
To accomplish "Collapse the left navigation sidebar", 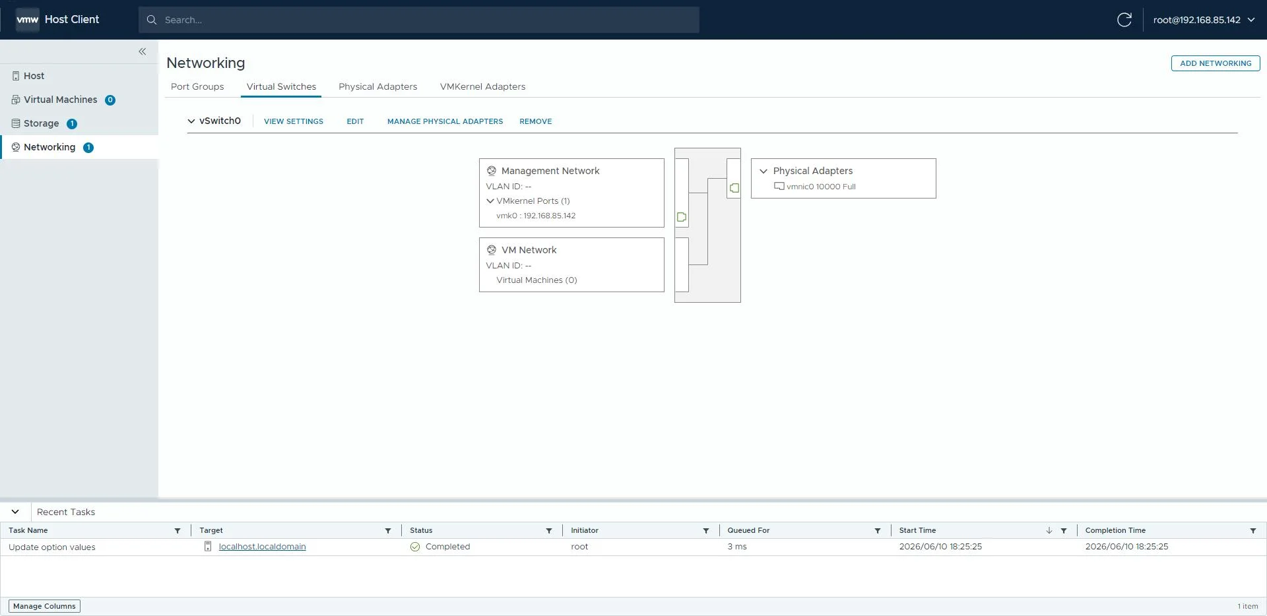I will (143, 51).
